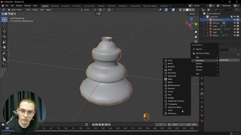Screen dimensions: 241x135
Task: Toggle camera view icon in viewport
Action: click(196, 41)
